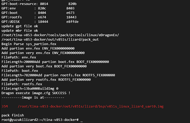The image size is (190, 123).
Task: Click the 'image is at' separator line
Action: point(33,98)
